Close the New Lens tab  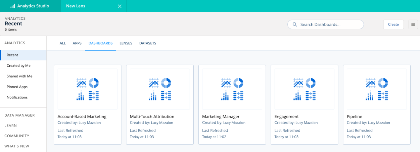point(119,6)
